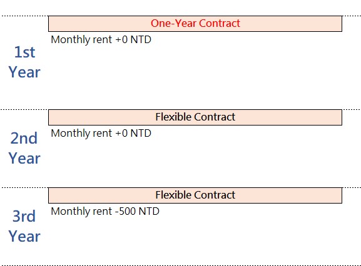361x266 pixels.
Task: Click the word '2nd' in the left column
Action: click(x=24, y=138)
